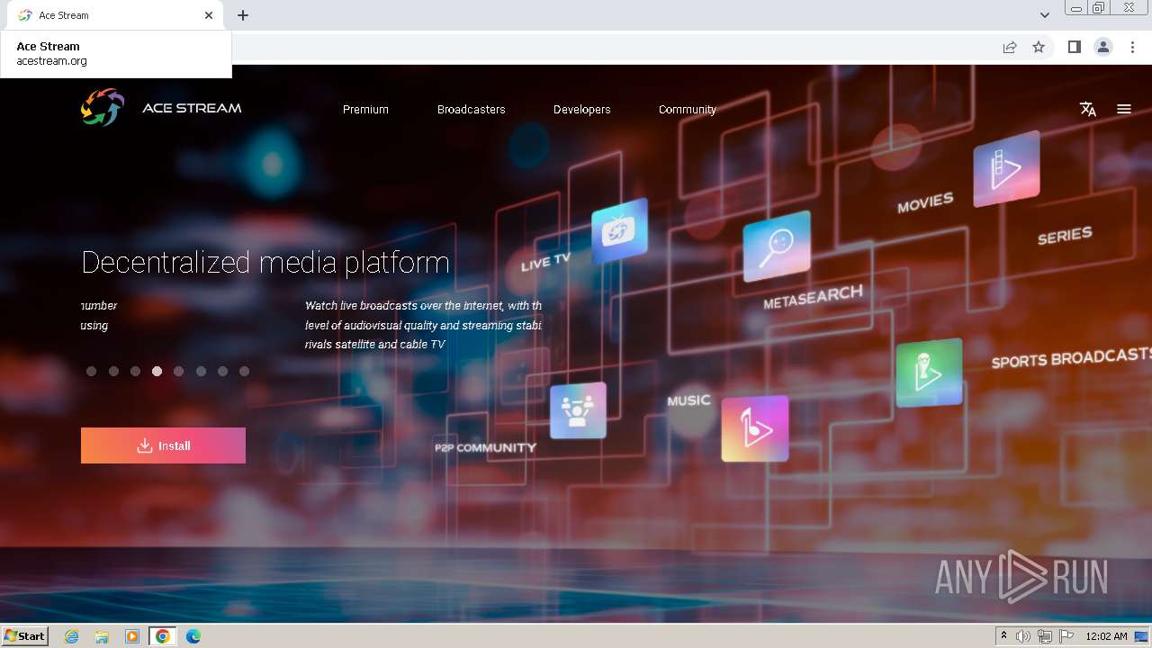Click the Sports Broadcasts tile icon

[x=929, y=372]
